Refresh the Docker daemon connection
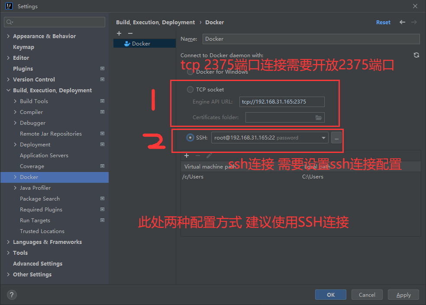The height and width of the screenshot is (305, 426). click(x=416, y=55)
